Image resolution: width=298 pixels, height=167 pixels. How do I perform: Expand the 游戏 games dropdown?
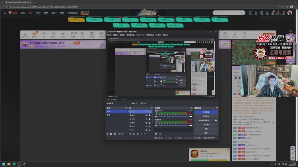pyautogui.click(x=54, y=13)
